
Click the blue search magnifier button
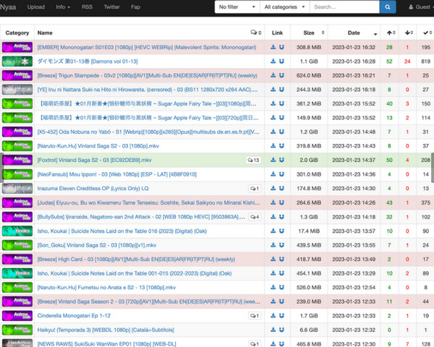click(388, 7)
